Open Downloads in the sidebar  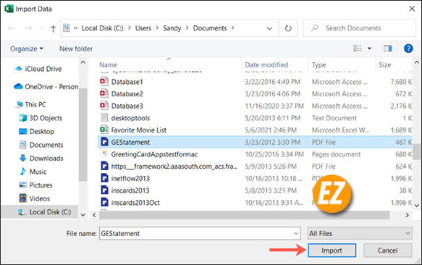41,159
